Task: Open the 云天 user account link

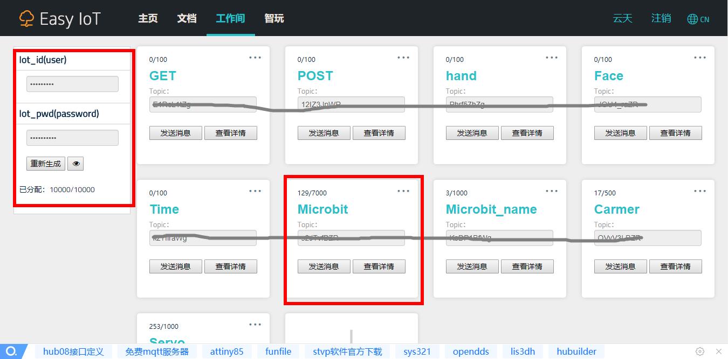Action: point(622,18)
